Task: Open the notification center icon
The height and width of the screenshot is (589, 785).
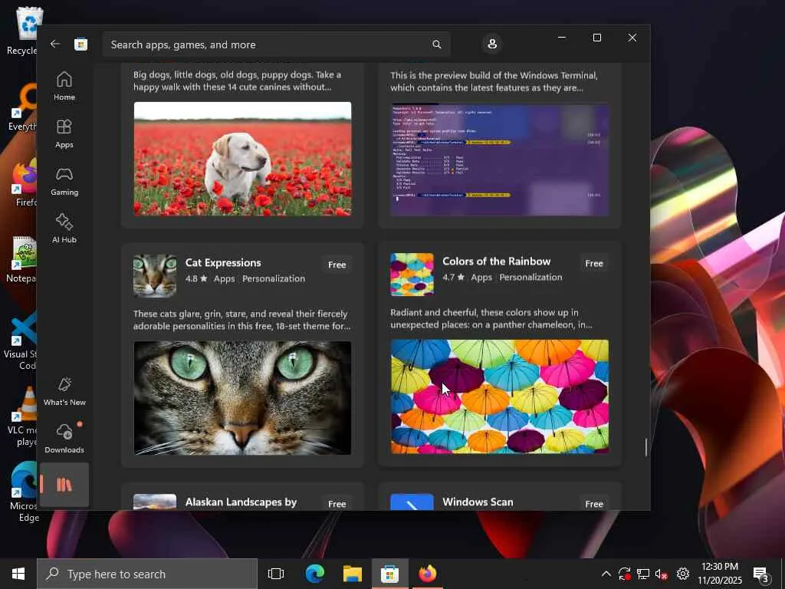Action: [x=761, y=574]
